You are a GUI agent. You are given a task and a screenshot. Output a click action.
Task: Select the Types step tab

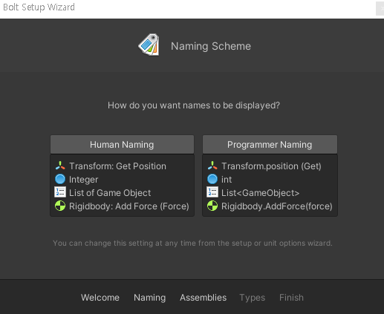pyautogui.click(x=252, y=298)
